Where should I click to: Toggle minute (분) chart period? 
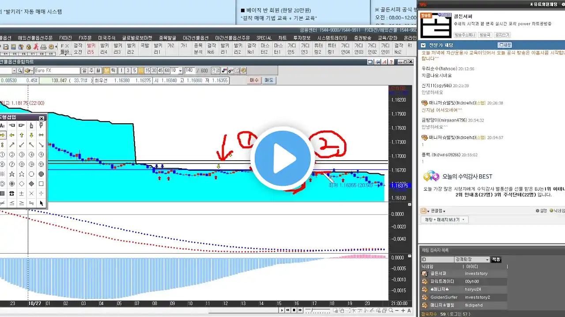coord(107,70)
